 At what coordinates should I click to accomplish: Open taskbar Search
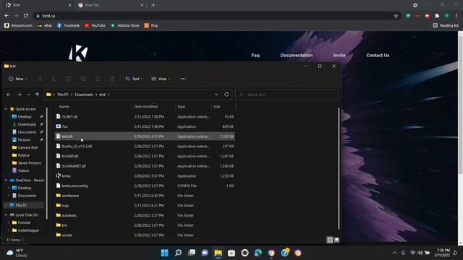coord(178,253)
